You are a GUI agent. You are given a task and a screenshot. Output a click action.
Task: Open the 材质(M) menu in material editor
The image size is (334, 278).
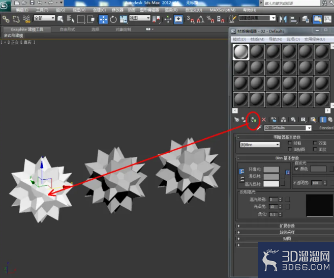point(257,39)
